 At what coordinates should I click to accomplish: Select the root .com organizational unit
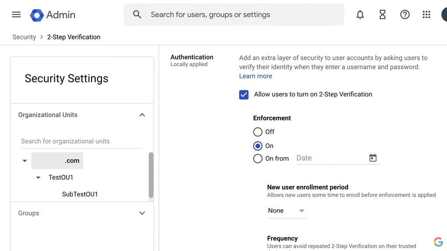click(x=57, y=161)
